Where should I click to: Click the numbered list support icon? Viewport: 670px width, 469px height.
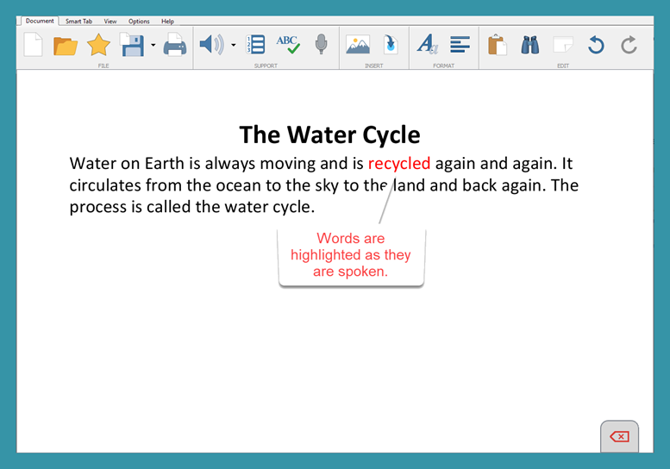tap(255, 45)
